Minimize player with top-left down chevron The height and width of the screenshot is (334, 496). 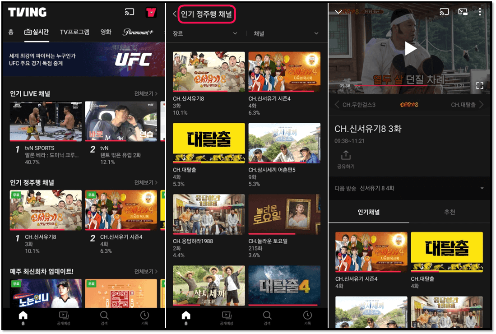click(x=338, y=12)
